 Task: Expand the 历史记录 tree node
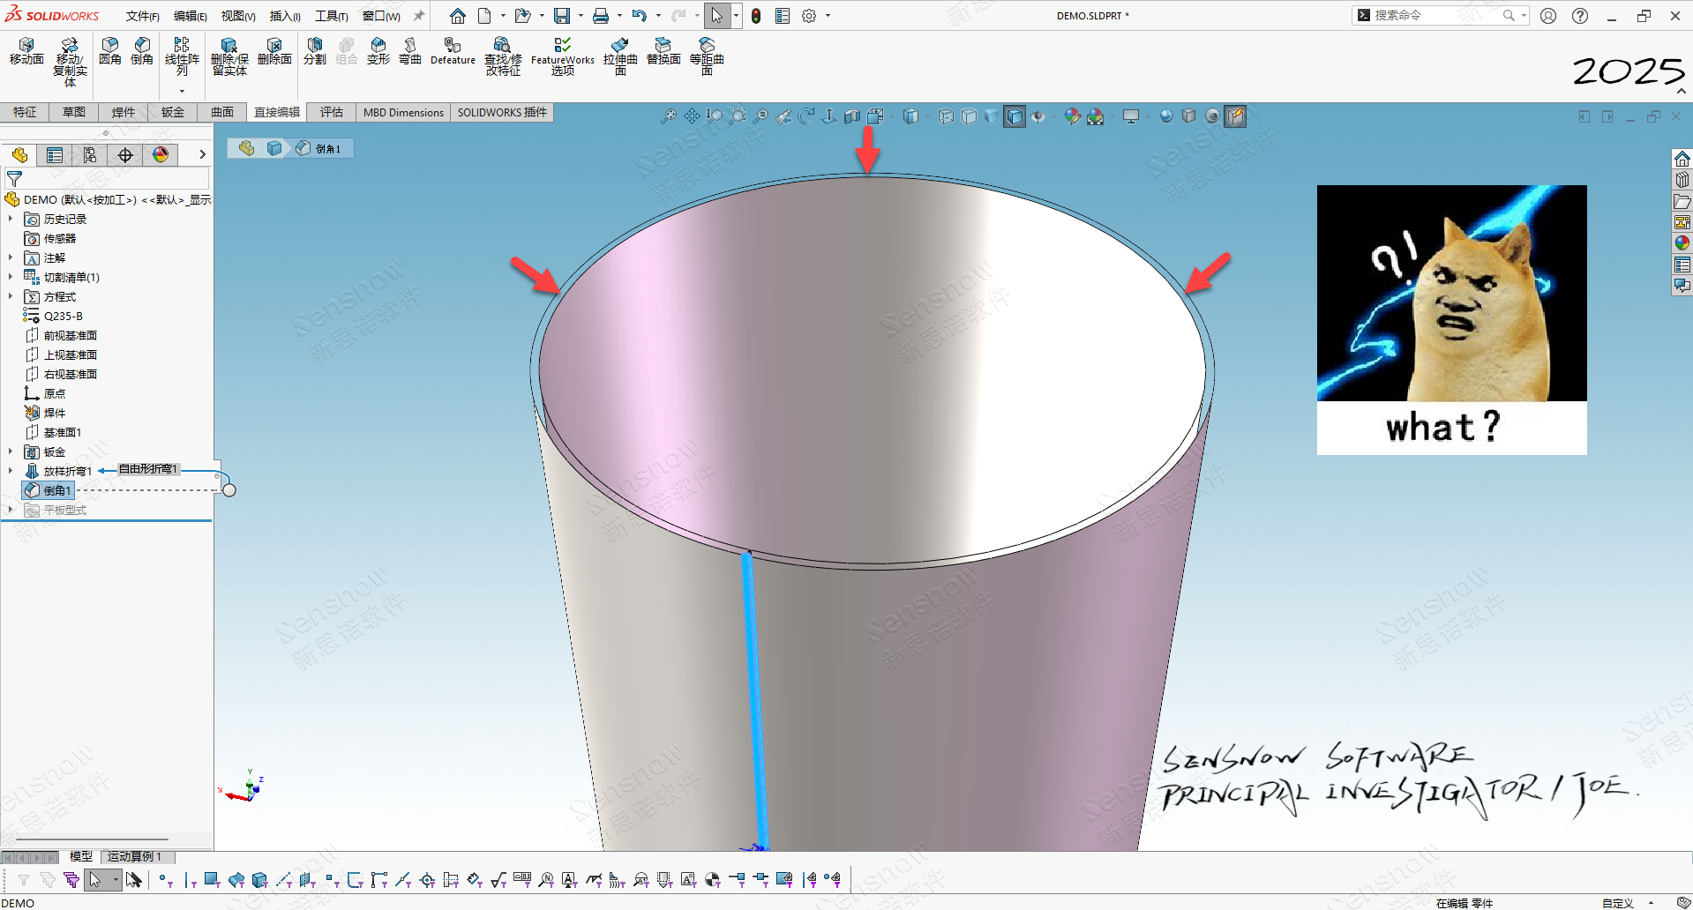pos(11,219)
